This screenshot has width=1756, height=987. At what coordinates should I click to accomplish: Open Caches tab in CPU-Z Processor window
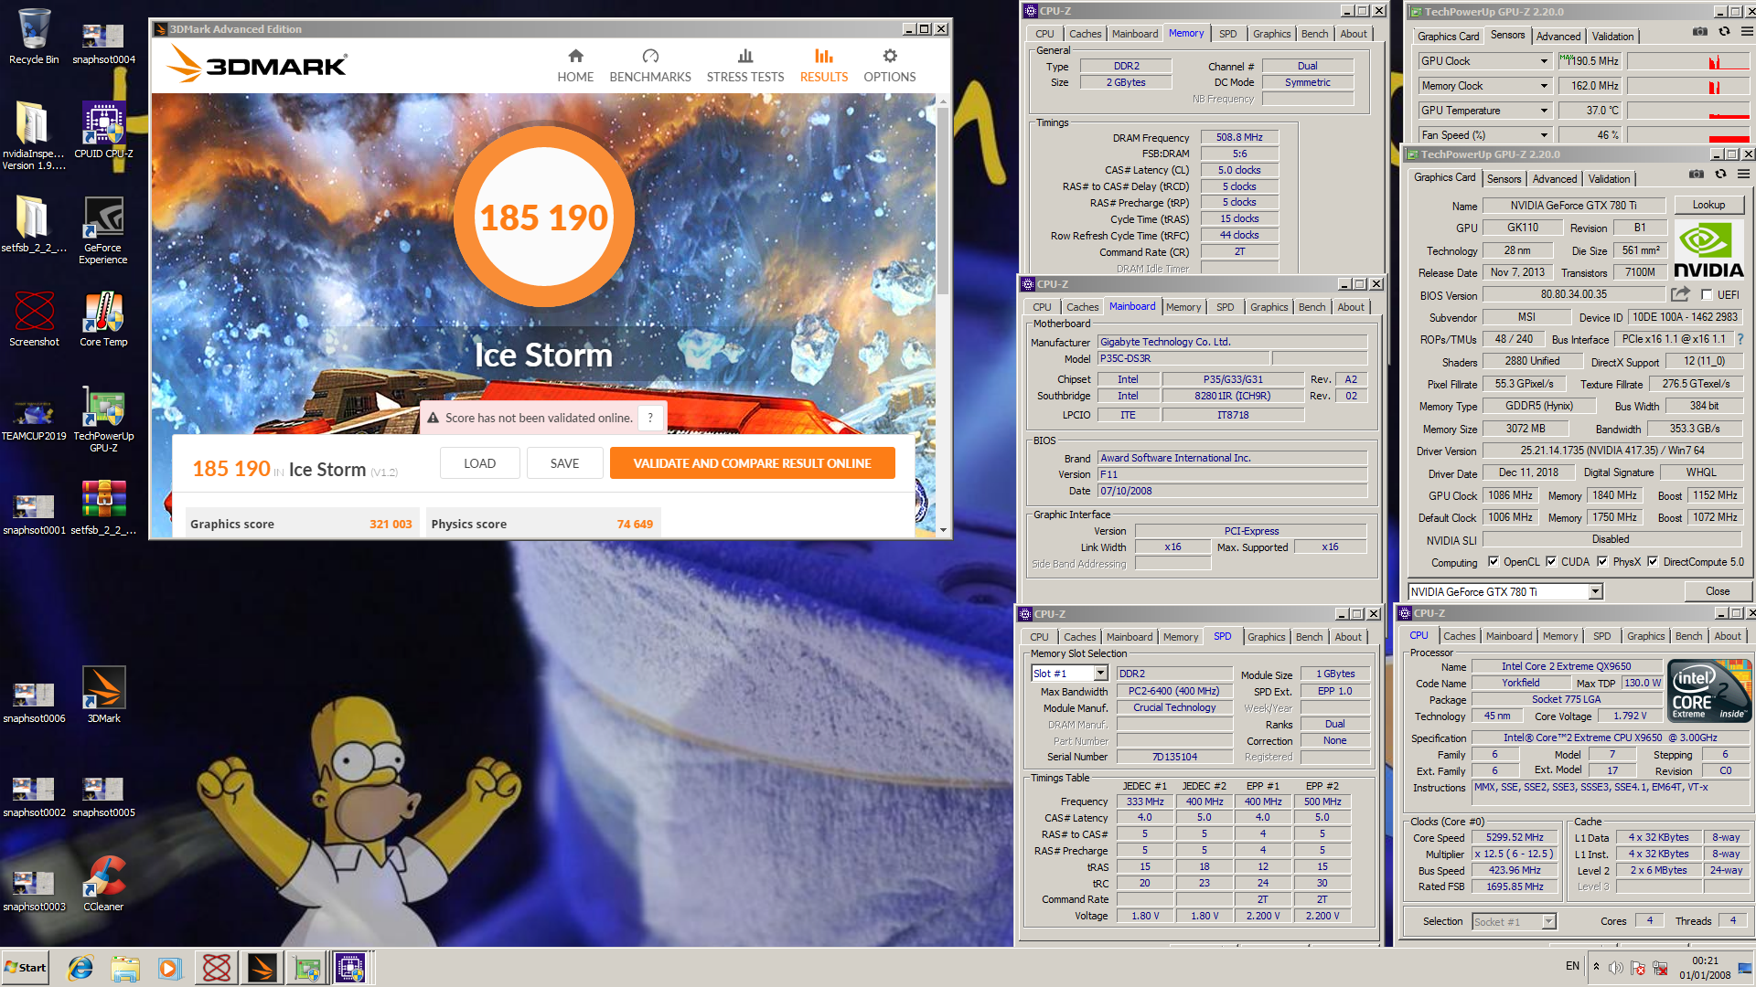tap(1460, 636)
